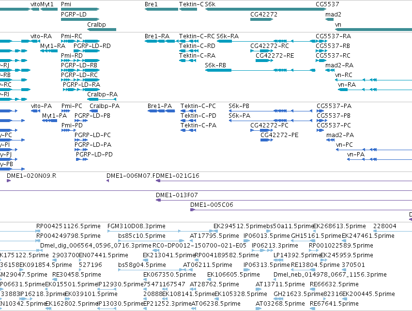This screenshot has height=311, width=412.
Task: Open protein S6k-PA
Action: tap(239, 116)
